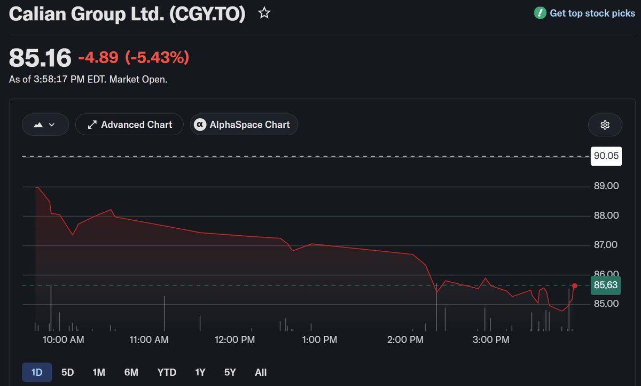Click the percent change (-5.43%)
The image size is (641, 386).
[x=157, y=58]
